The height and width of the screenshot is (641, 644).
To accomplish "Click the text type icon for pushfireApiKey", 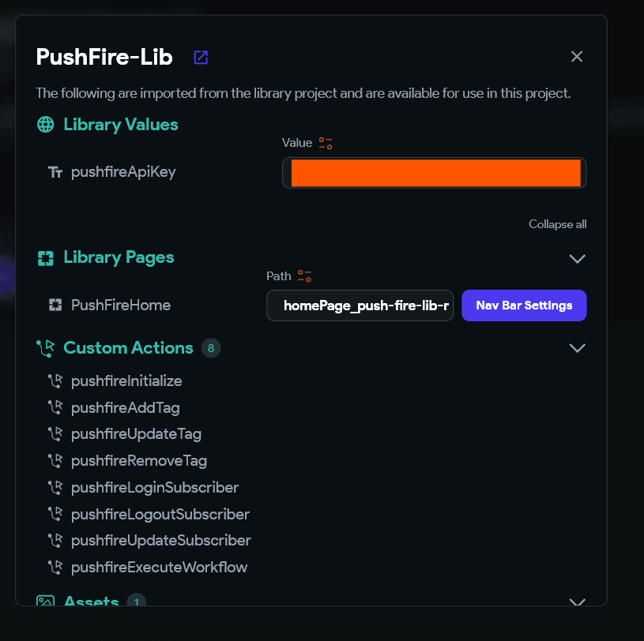I will pyautogui.click(x=55, y=172).
